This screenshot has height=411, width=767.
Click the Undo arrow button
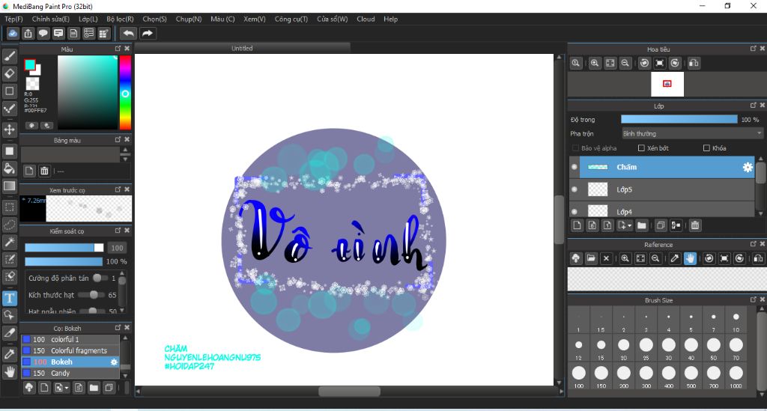point(128,33)
